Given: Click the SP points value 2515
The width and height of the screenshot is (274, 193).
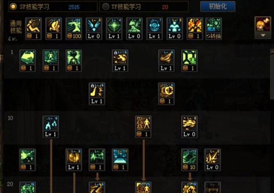Looking at the screenshot, I should [74, 7].
